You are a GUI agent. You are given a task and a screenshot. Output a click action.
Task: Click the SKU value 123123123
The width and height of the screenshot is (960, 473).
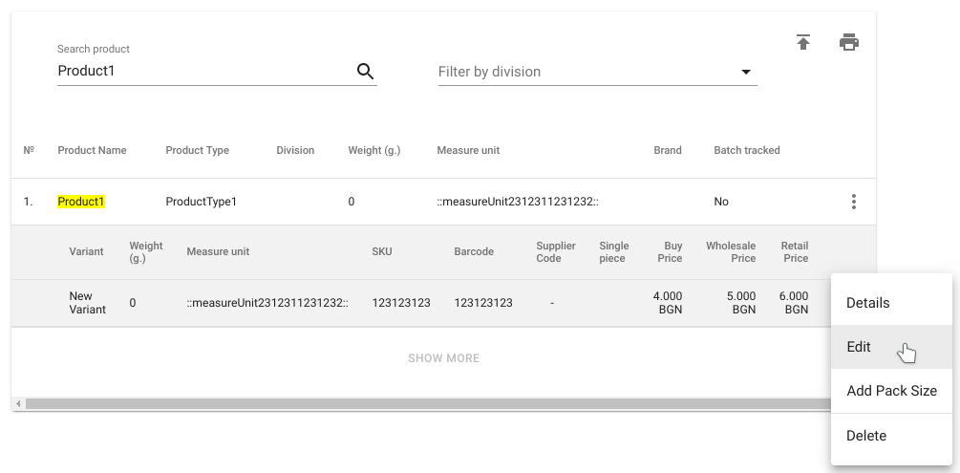tap(401, 303)
